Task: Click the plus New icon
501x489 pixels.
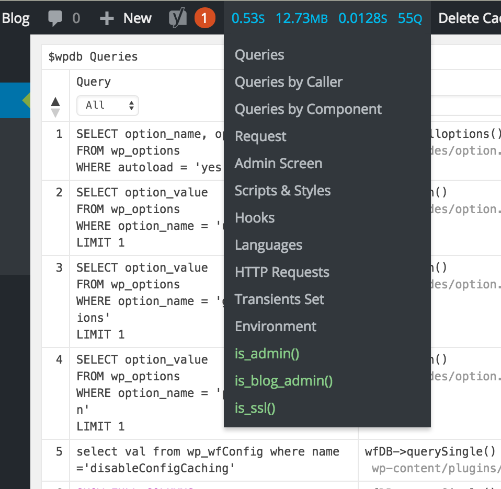Action: pos(107,18)
